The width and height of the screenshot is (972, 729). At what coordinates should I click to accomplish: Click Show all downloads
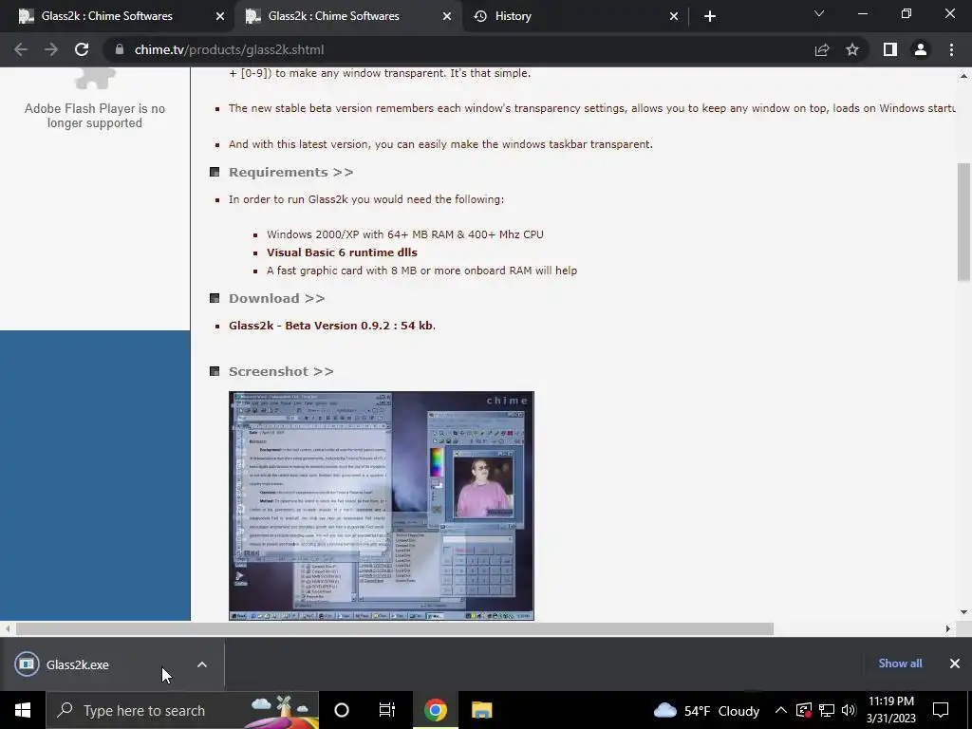coord(900,664)
